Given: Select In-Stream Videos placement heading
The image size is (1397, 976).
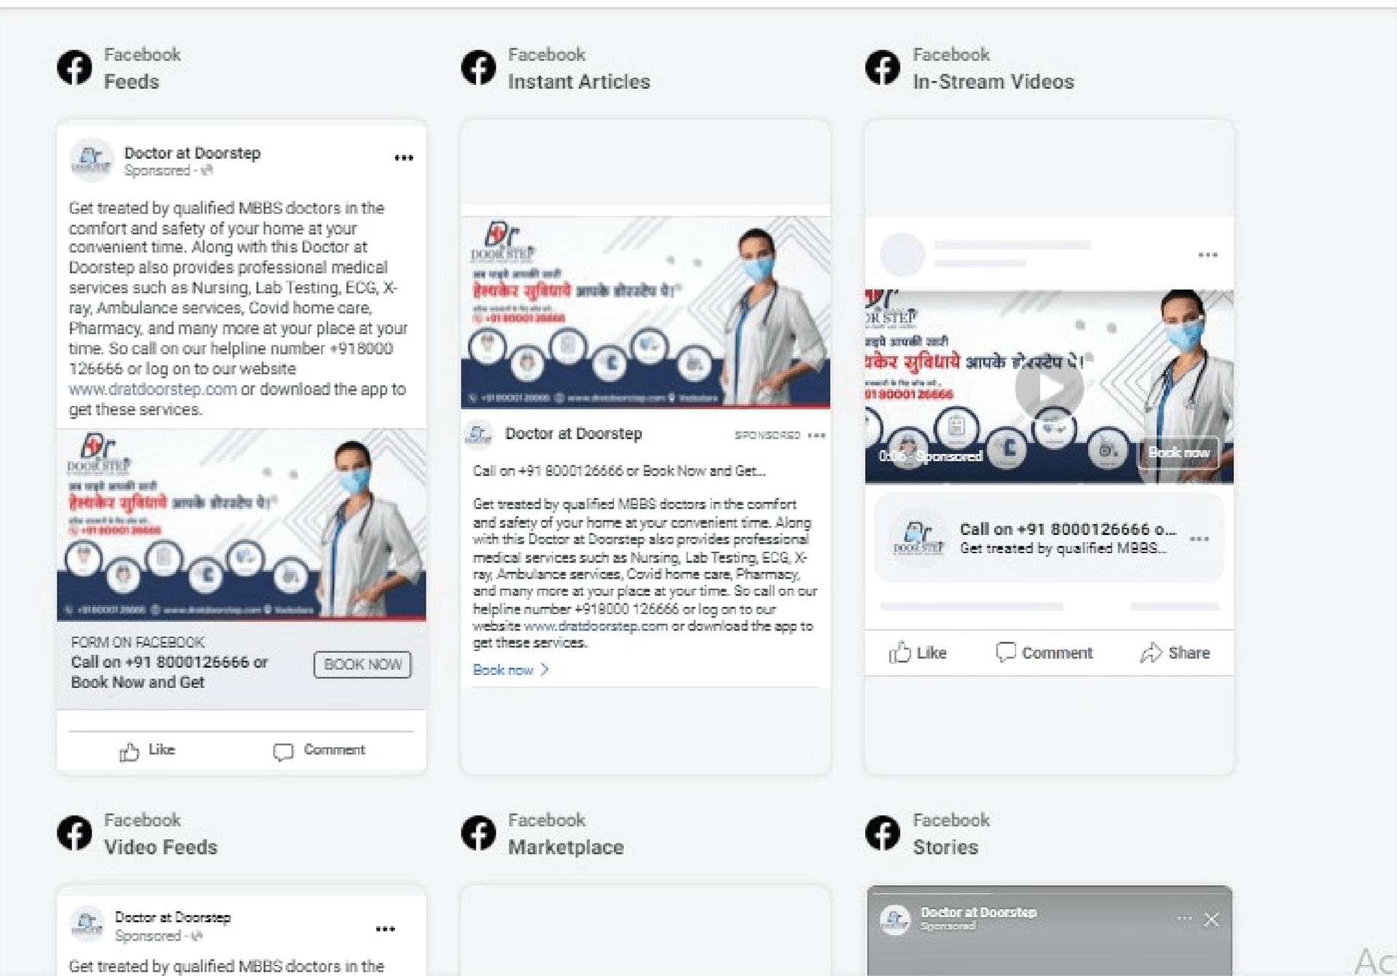Looking at the screenshot, I should [x=993, y=82].
